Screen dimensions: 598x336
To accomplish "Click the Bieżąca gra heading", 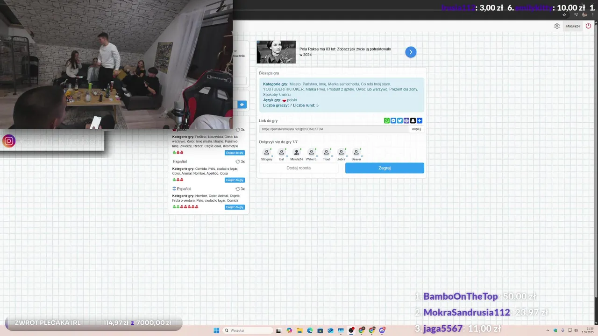I will 269,73.
